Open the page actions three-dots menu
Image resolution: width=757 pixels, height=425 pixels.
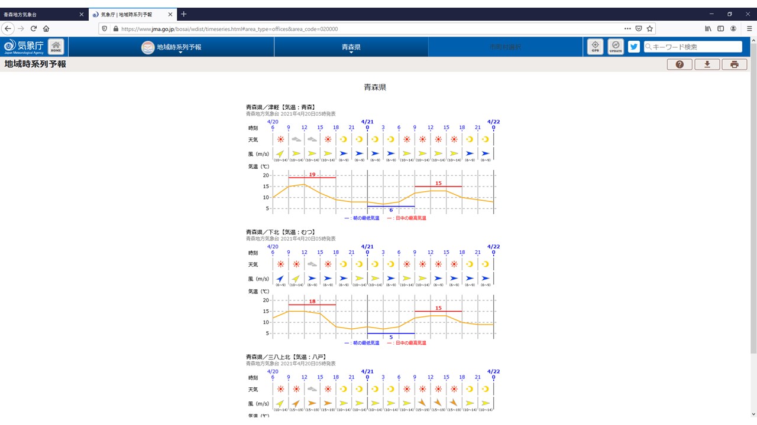point(627,28)
